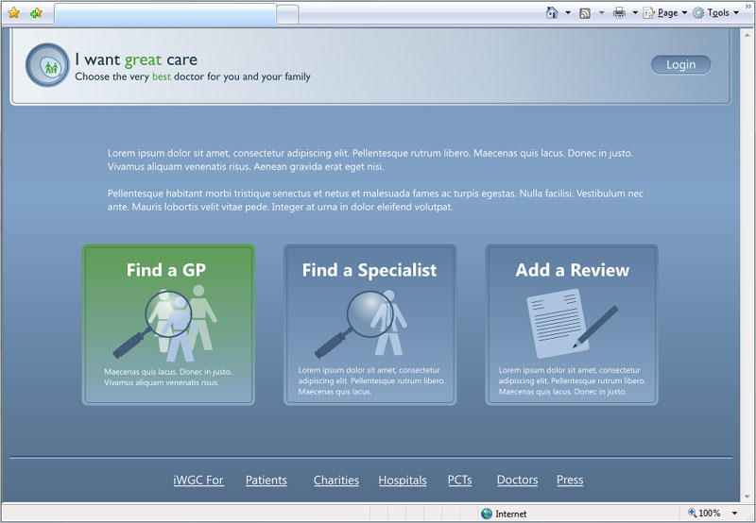Click the Print icon in the toolbar
Image resolution: width=756 pixels, height=523 pixels.
619,13
